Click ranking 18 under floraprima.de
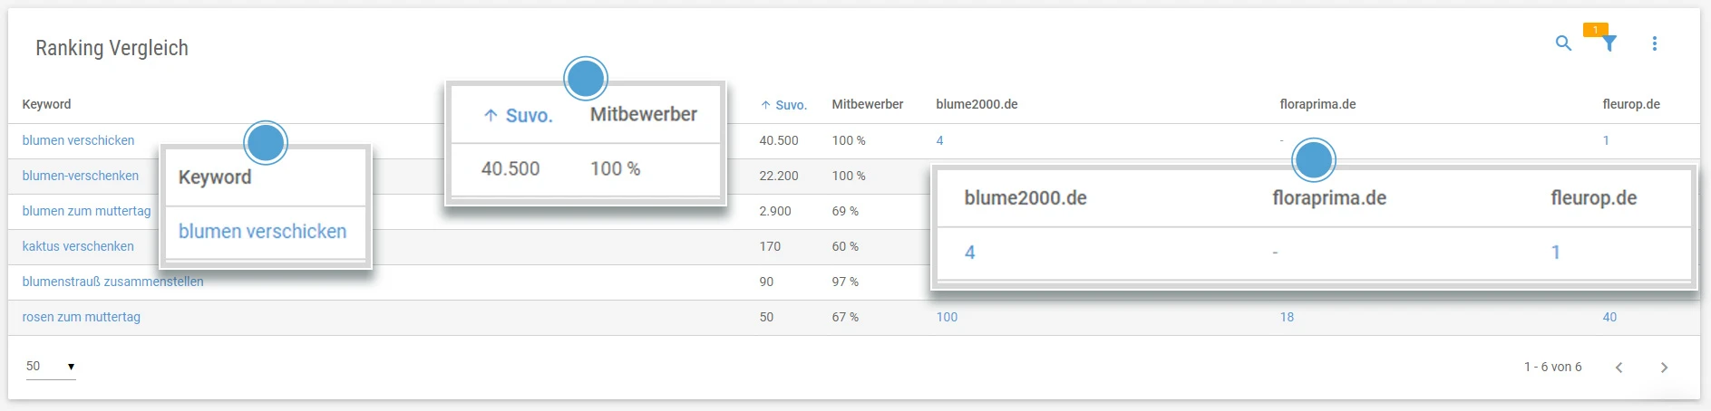This screenshot has height=411, width=1711. [x=1287, y=317]
